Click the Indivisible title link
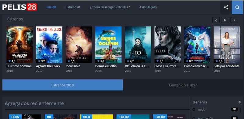 [73, 66]
